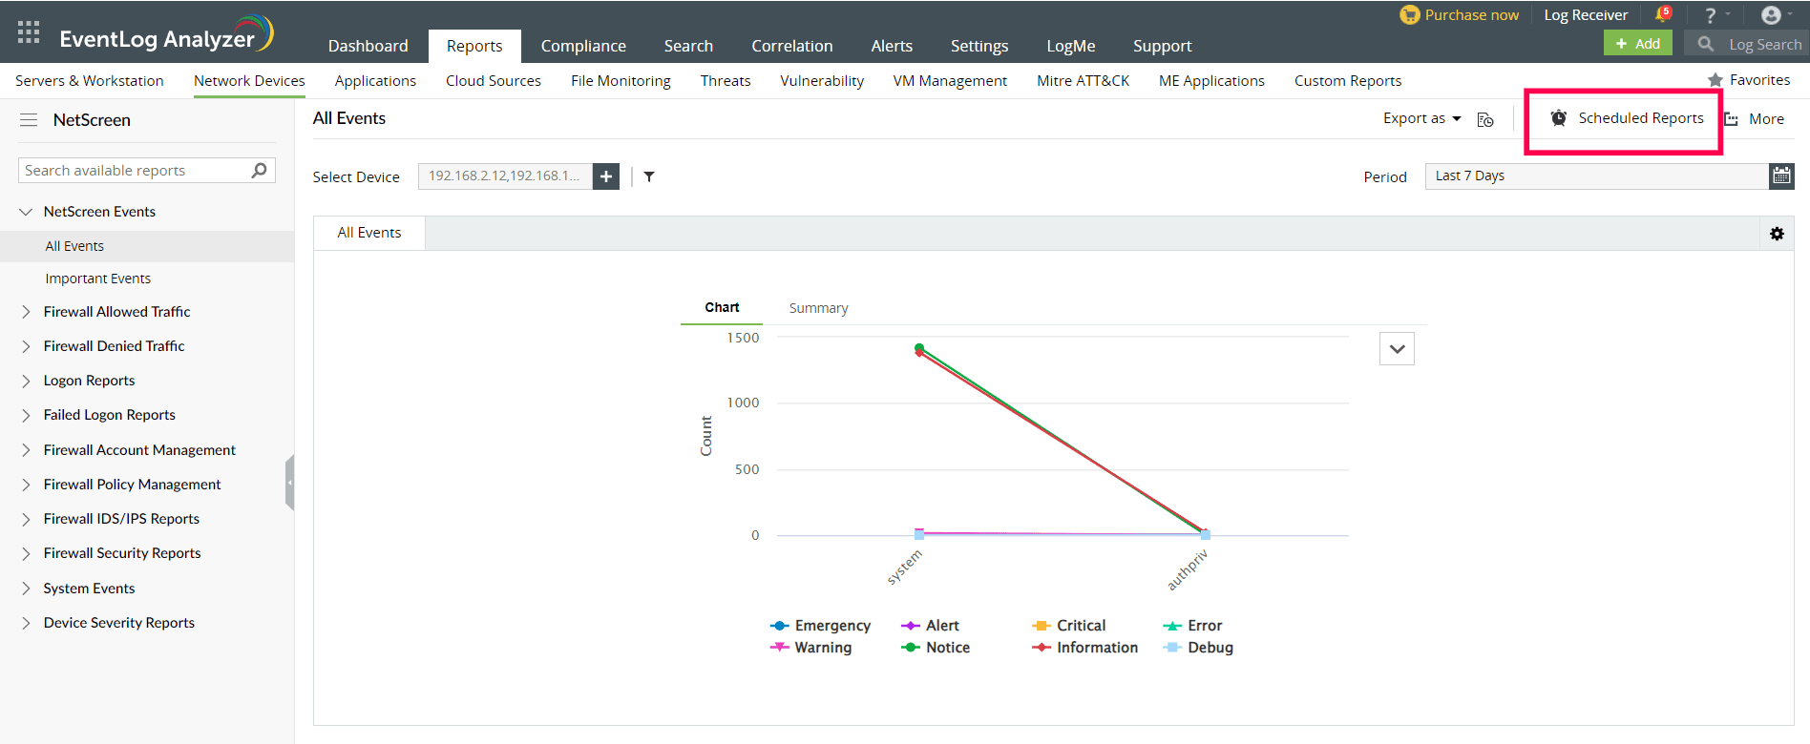
Task: Open the chart type dropdown chevron
Action: (x=1397, y=349)
